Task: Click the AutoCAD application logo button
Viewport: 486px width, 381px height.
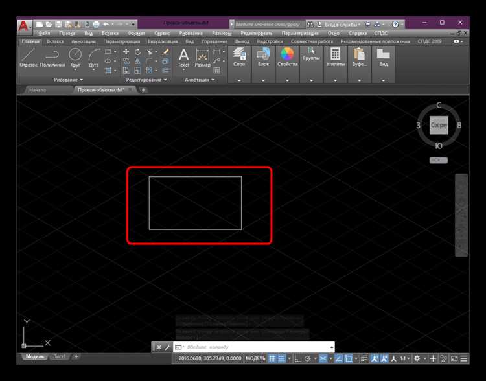Action: tap(24, 27)
